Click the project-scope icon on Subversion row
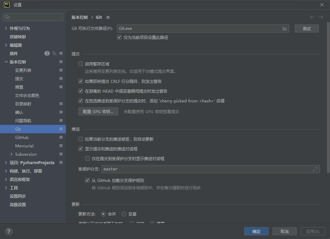330x239 pixels. tap(61, 154)
